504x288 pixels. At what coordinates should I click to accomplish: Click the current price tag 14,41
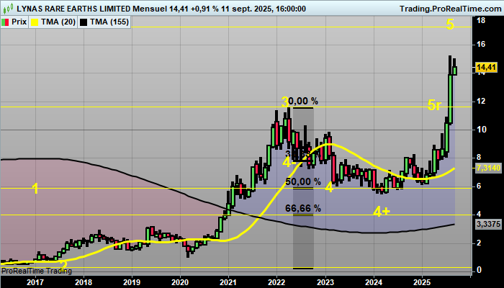click(487, 68)
